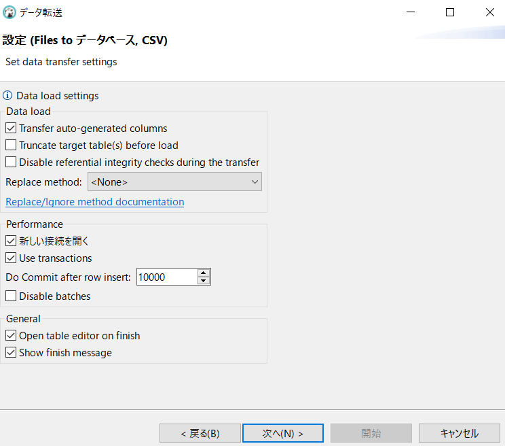Viewport: 505px width, 446px height.
Task: Click the 'Performance' group label
Action: (35, 224)
